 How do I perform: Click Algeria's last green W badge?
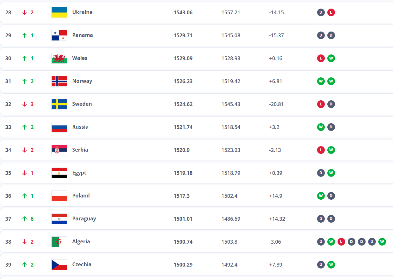382,242
